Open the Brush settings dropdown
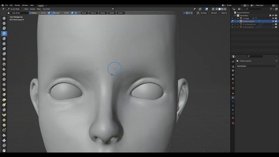Image resolution: width=279 pixels, height=157 pixels. click(85, 13)
